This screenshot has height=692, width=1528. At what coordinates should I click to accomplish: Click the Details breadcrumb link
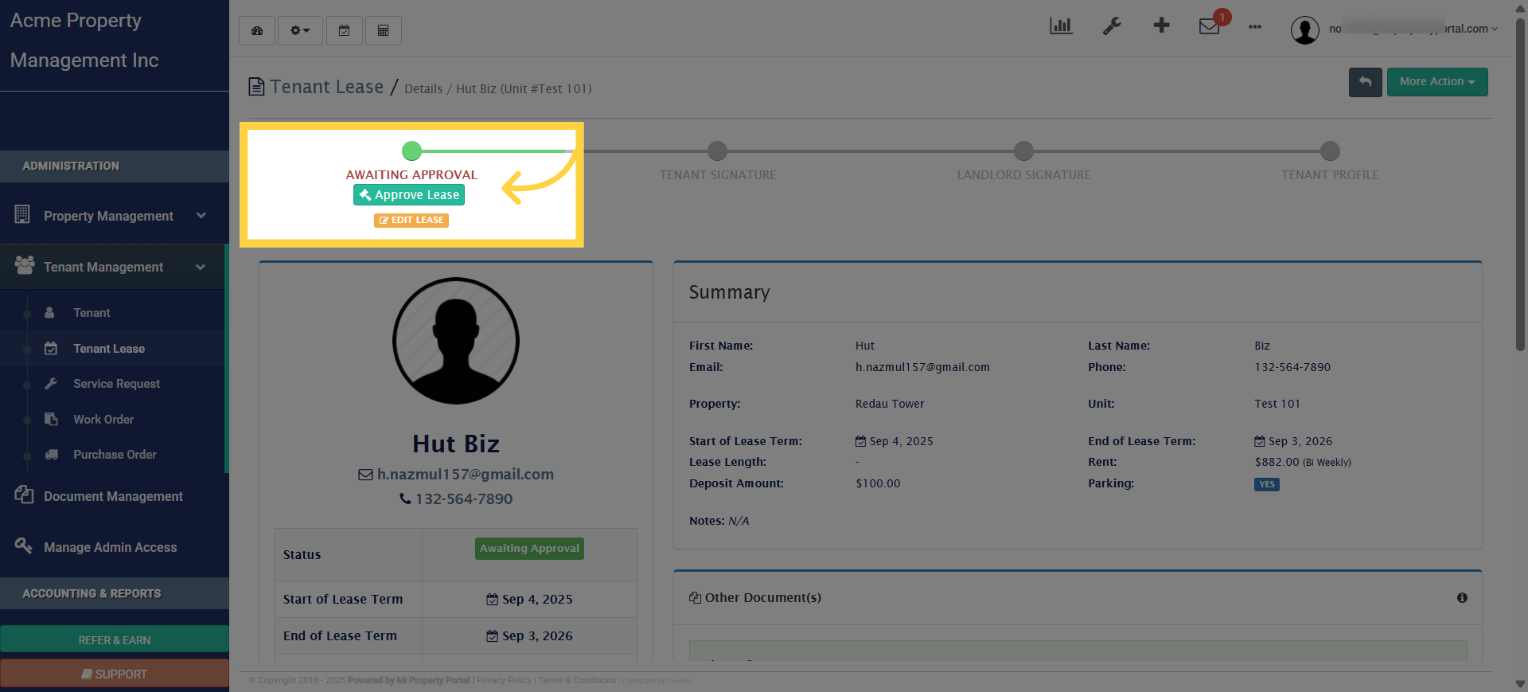click(x=423, y=89)
